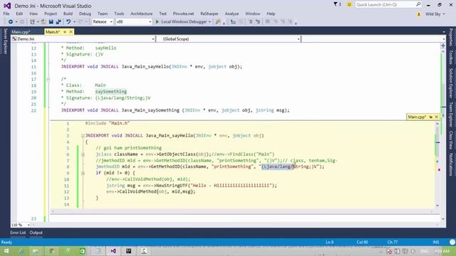Click the split editor handle above scrollbar
Viewport: 456px width, 256px height.
tap(443, 46)
